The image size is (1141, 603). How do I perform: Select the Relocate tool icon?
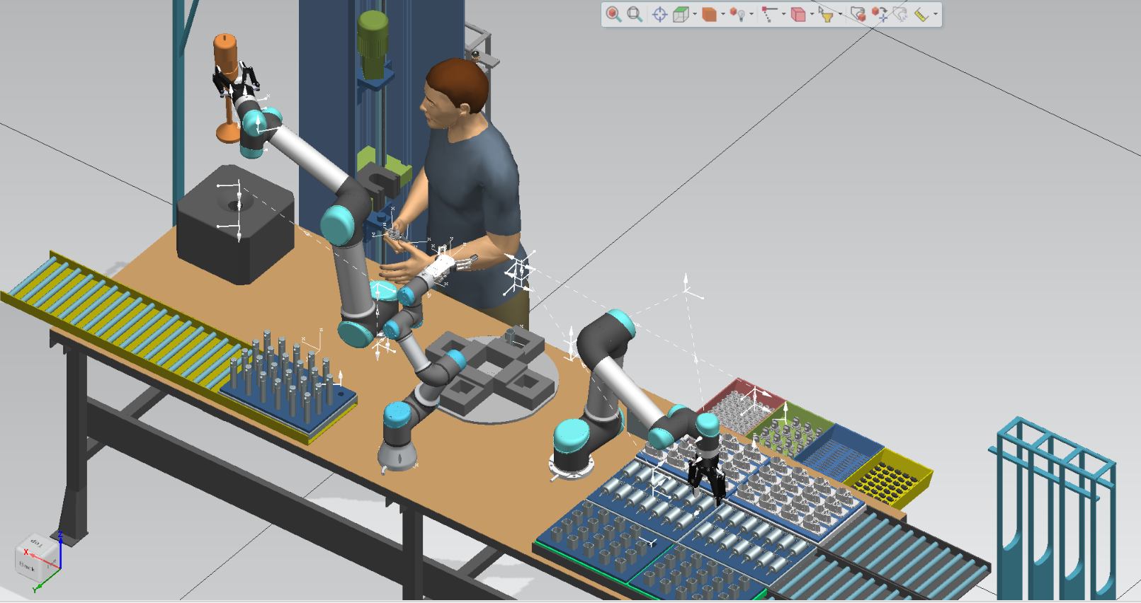click(x=880, y=14)
